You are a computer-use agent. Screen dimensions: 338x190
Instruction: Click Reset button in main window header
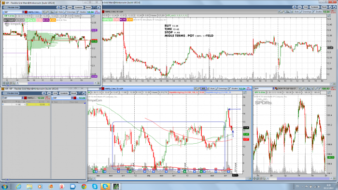pos(324,7)
